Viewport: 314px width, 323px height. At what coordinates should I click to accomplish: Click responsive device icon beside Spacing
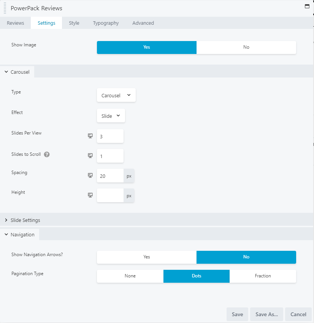90,175
